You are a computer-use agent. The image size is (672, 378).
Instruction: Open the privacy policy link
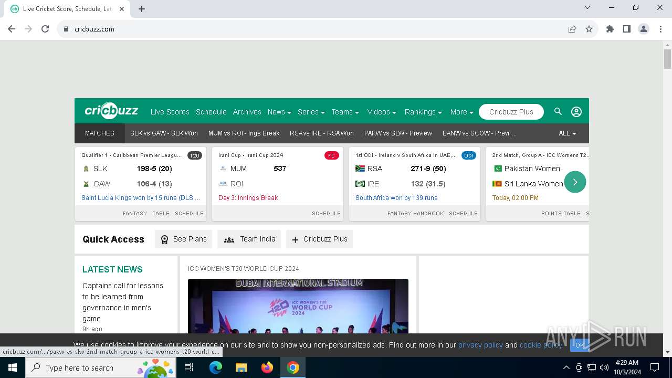pyautogui.click(x=480, y=345)
